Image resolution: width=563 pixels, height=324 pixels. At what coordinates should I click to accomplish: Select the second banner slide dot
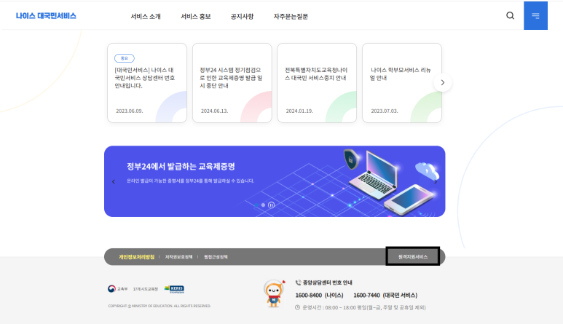(x=263, y=205)
